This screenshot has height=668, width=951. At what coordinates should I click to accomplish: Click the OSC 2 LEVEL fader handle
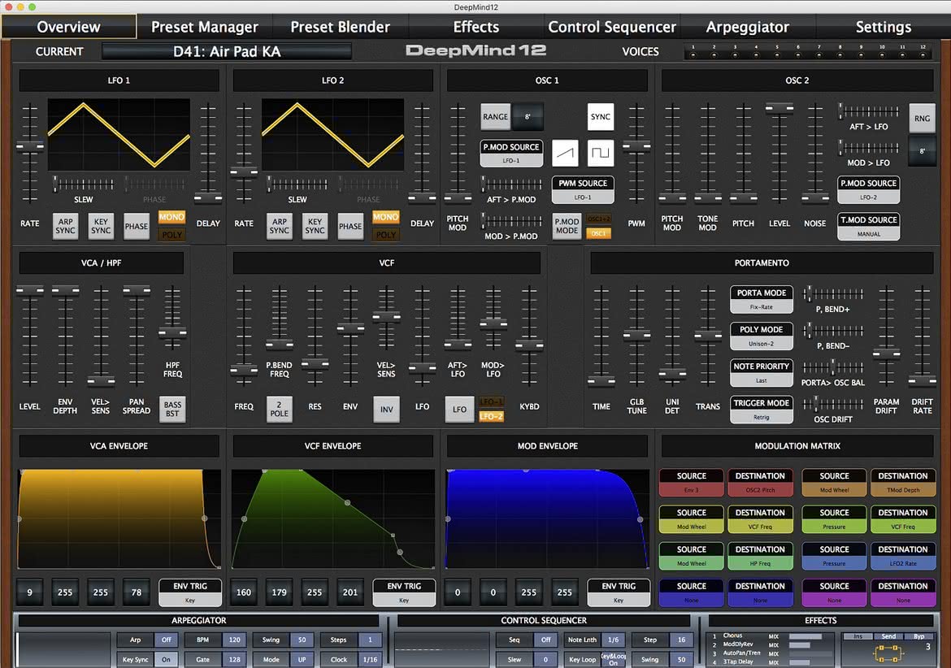779,109
